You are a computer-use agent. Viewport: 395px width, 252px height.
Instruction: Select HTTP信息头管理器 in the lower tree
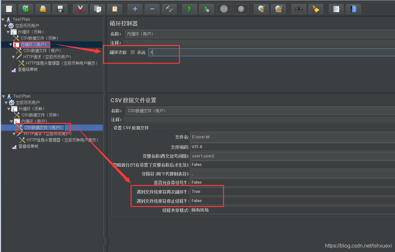(x=62, y=140)
